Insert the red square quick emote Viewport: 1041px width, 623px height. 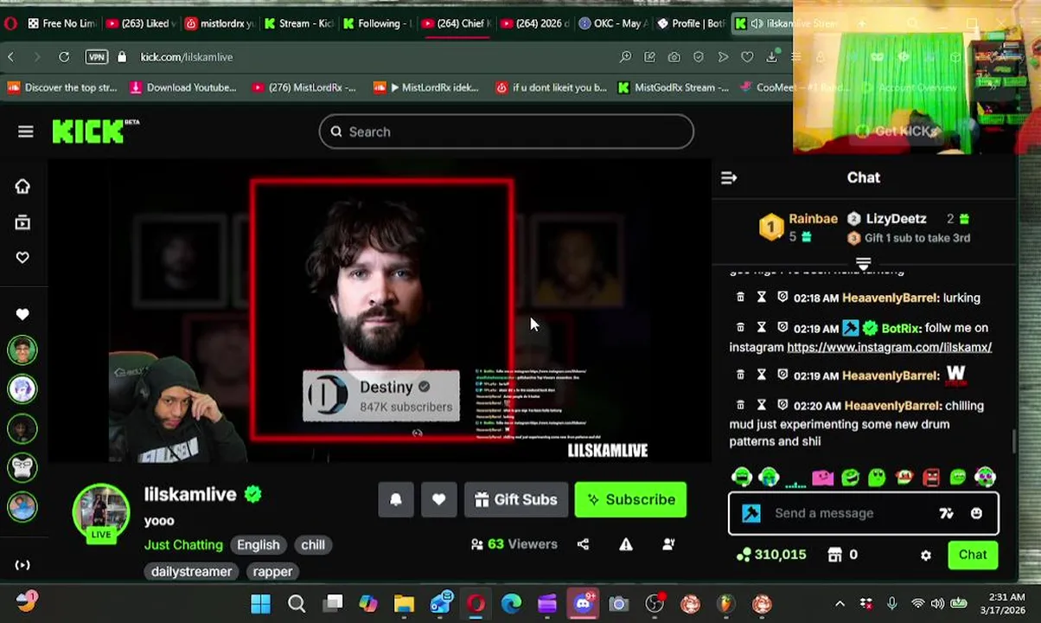click(x=931, y=477)
